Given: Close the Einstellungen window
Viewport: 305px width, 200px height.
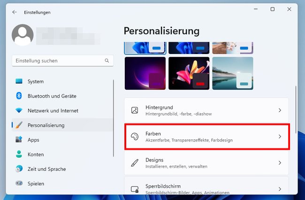Looking at the screenshot, I should 289,9.
